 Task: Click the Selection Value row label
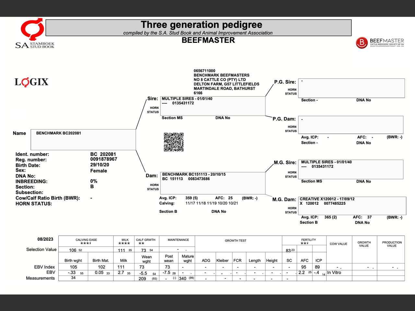click(41, 249)
